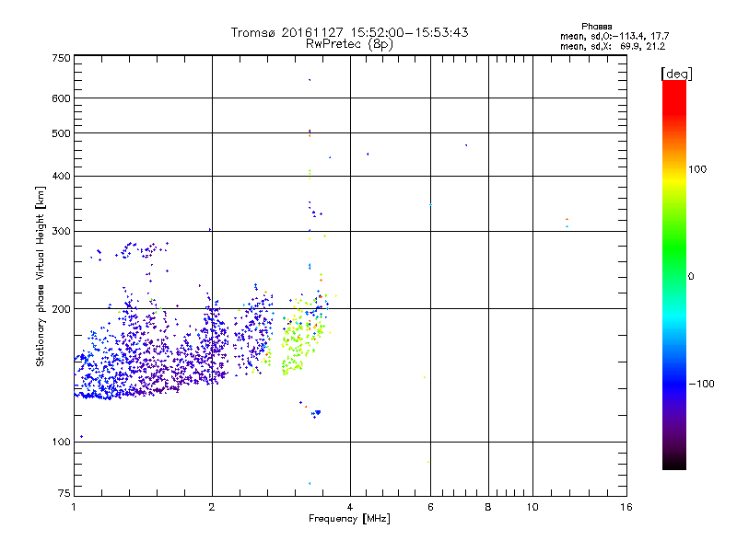Screen dimensions: 737x552
Task: Click the phase colorbar scale
Action: 674,275
